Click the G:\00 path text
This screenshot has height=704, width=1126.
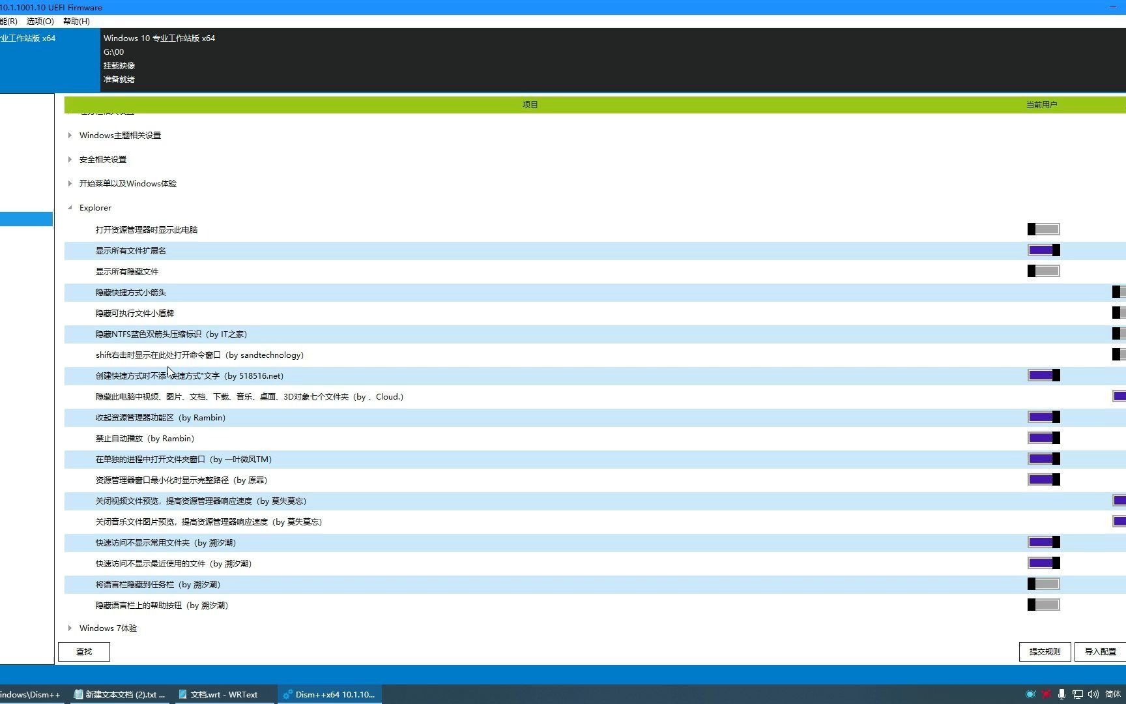click(113, 52)
